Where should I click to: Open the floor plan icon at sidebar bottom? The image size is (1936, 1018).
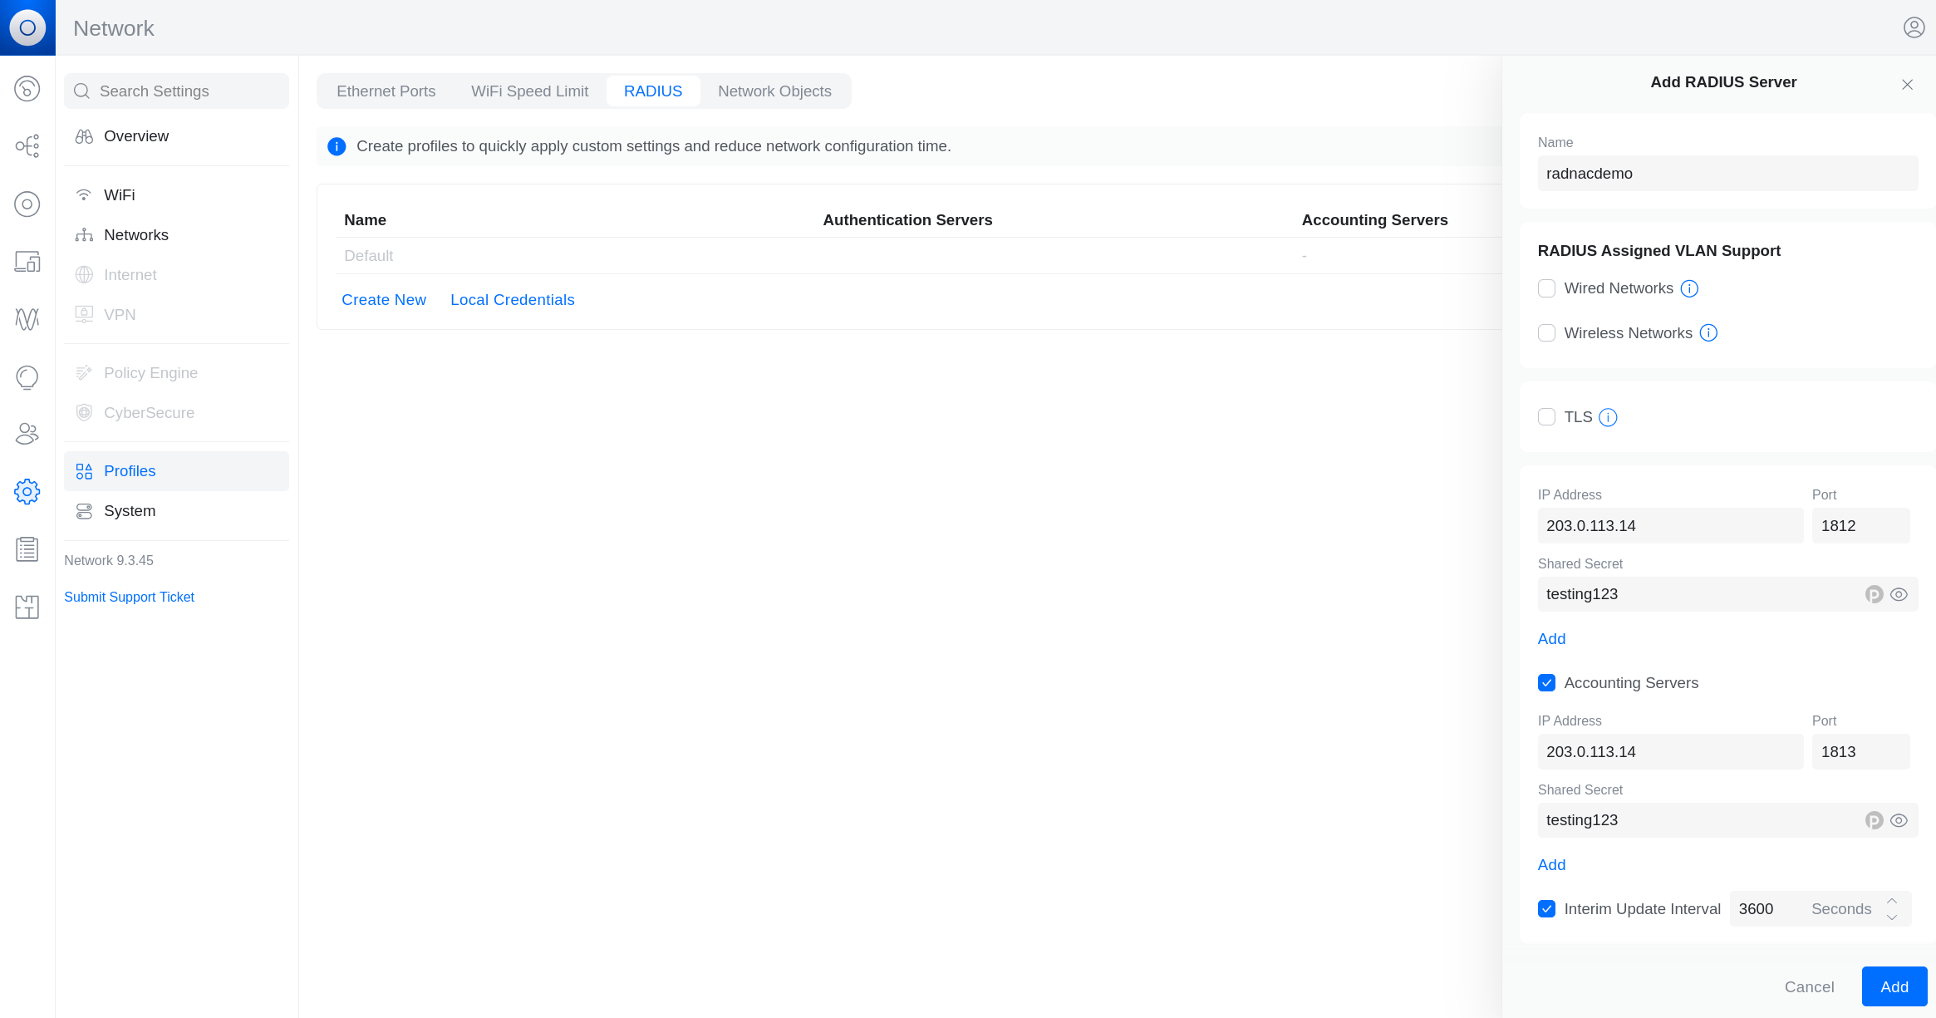(27, 607)
